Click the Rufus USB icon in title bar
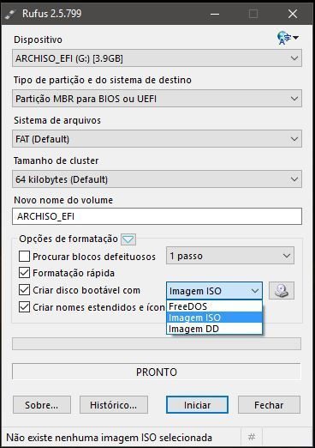315x448 pixels. click(10, 14)
